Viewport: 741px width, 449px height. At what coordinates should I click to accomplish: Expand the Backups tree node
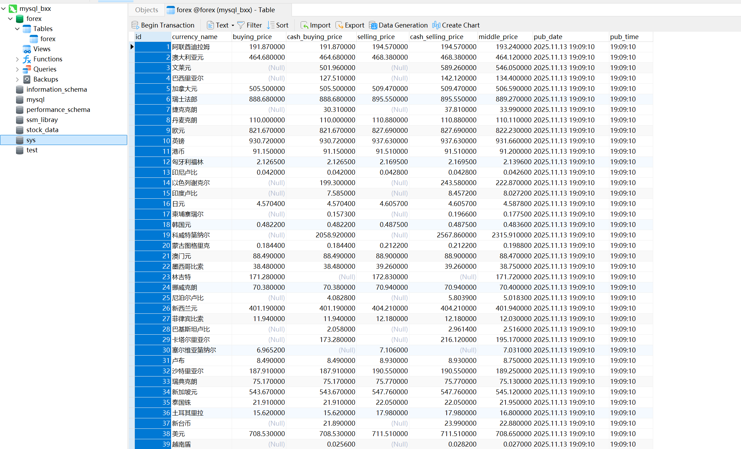click(17, 79)
